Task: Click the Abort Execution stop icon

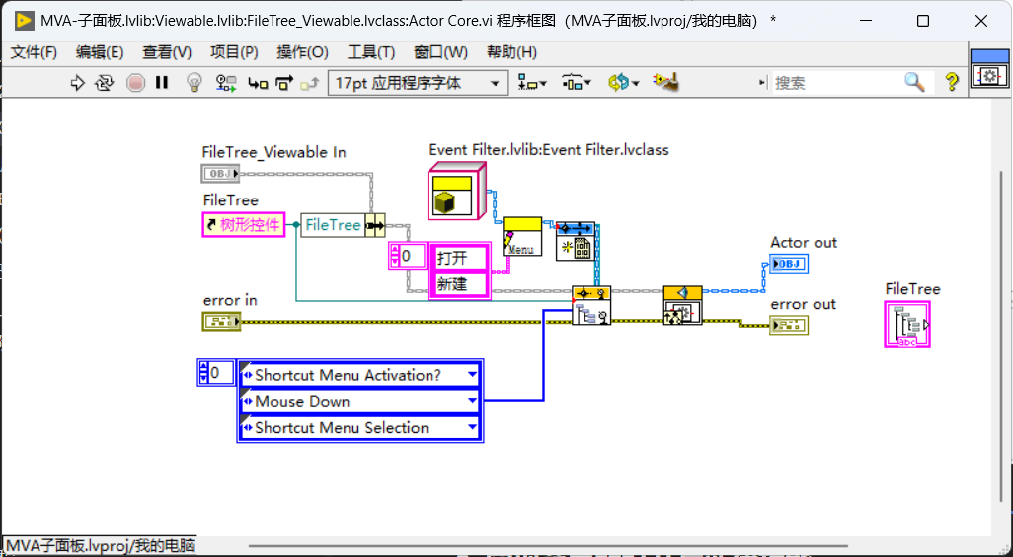Action: (x=135, y=83)
